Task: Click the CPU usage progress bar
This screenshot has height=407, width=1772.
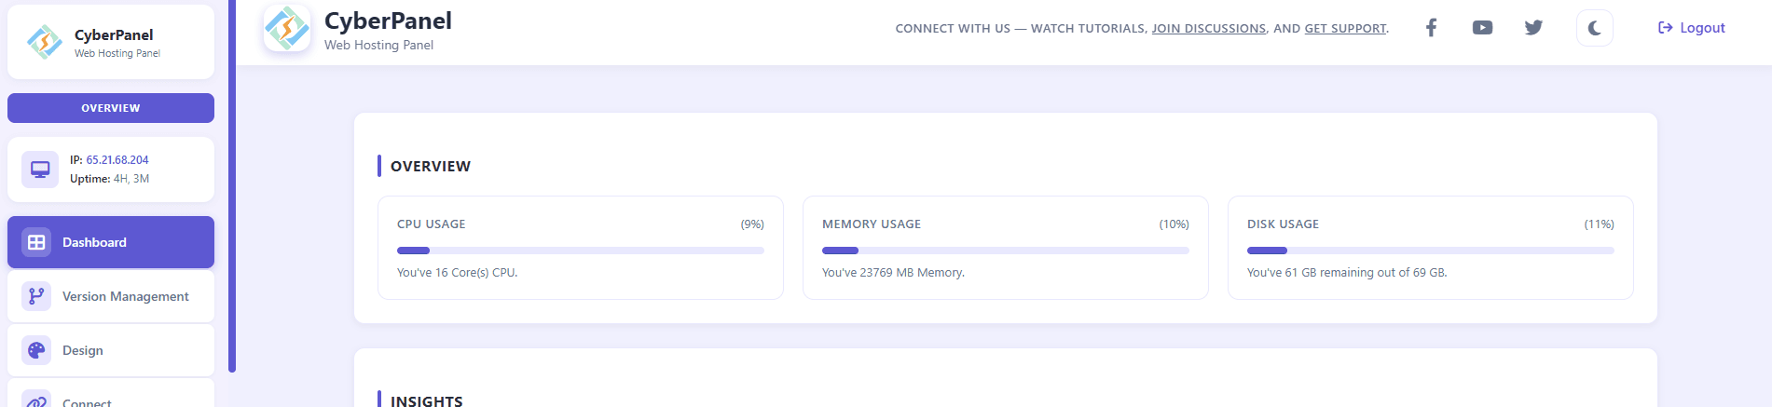Action: 580,251
